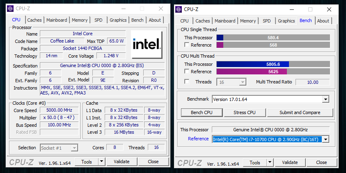Tick the Threads checkbox

pyautogui.click(x=187, y=81)
